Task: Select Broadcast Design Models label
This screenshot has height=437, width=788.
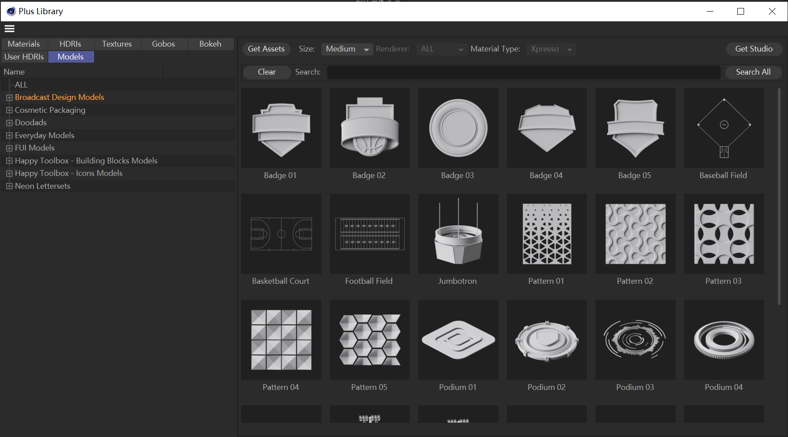Action: (x=59, y=97)
